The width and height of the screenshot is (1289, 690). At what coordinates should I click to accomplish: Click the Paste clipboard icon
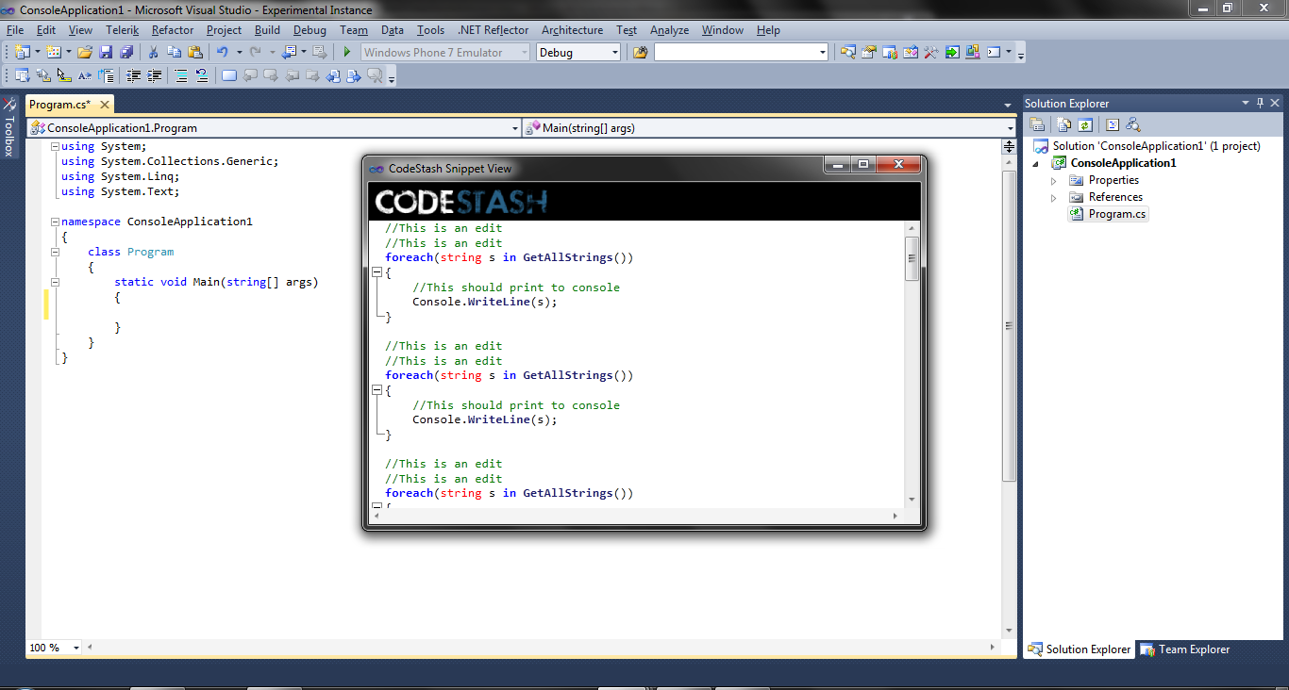pos(194,53)
